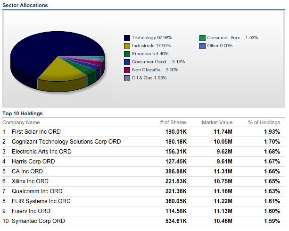Select the Consumer Goods legend swatch

click(127, 62)
